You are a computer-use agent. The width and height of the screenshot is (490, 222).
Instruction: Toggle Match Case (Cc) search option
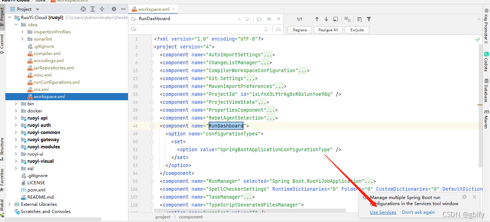click(x=260, y=19)
